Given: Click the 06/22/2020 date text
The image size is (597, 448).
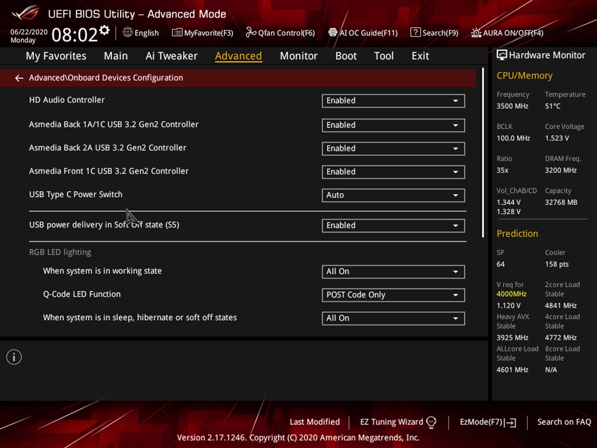Looking at the screenshot, I should (x=29, y=32).
